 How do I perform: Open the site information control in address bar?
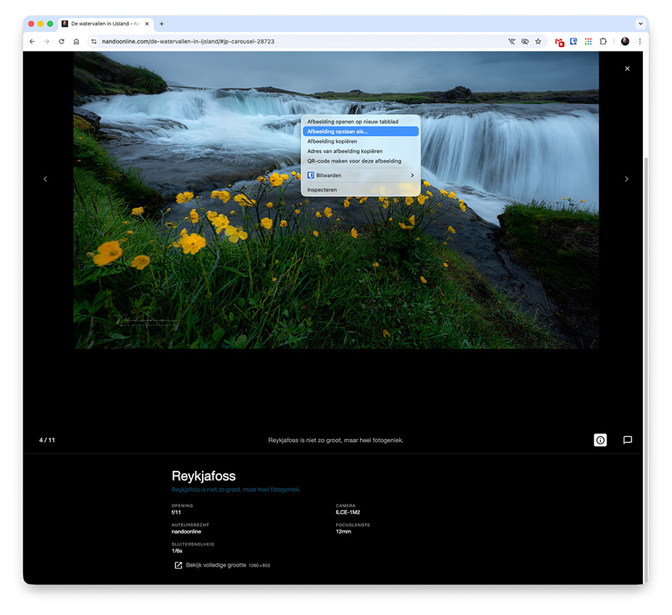coord(93,42)
